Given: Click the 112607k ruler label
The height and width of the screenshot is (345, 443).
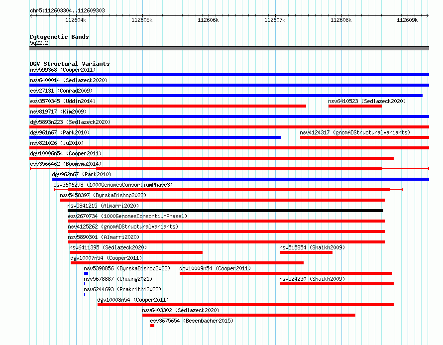Looking at the screenshot, I should [275, 20].
